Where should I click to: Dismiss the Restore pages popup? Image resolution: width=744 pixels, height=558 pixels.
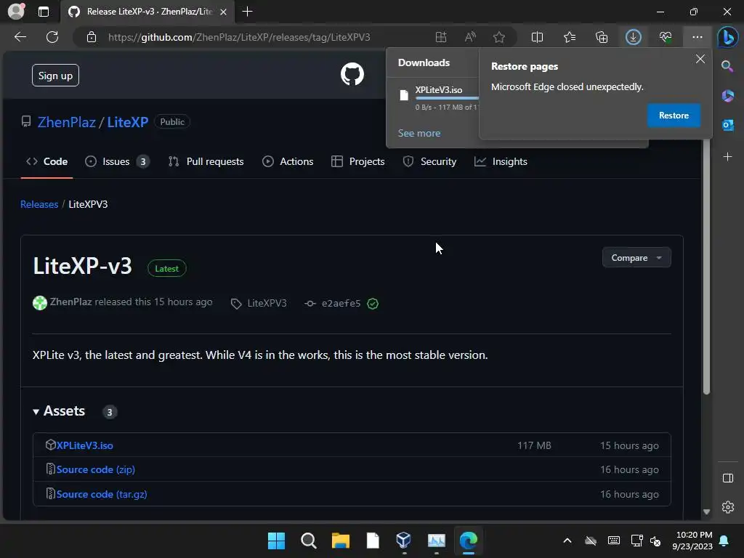point(700,59)
